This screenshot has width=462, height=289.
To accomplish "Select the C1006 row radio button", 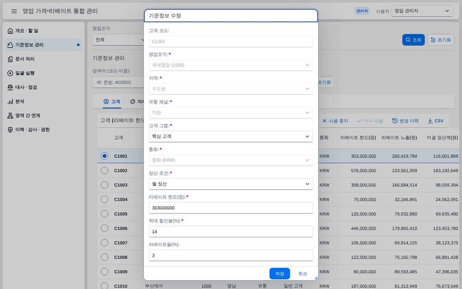I will (x=104, y=228).
